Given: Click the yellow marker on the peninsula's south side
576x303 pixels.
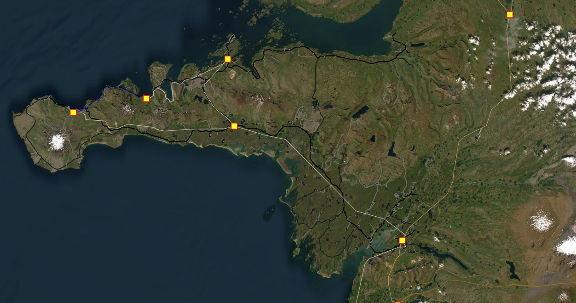Looking at the screenshot, I should tap(234, 126).
